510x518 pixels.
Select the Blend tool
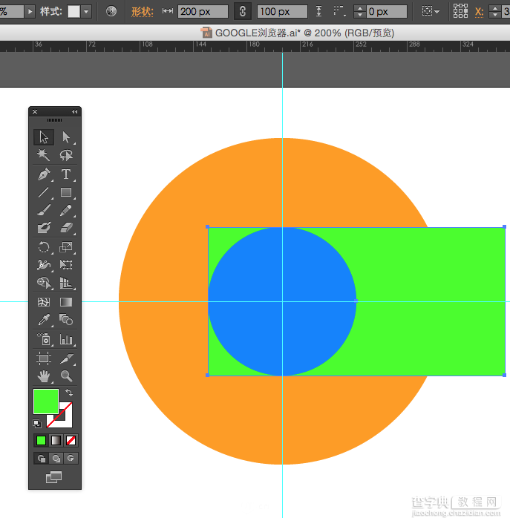pyautogui.click(x=66, y=320)
